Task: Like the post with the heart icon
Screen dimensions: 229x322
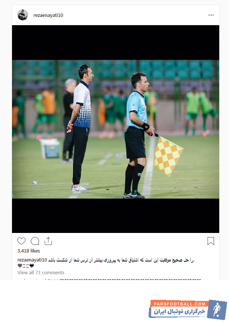Action: point(21,241)
